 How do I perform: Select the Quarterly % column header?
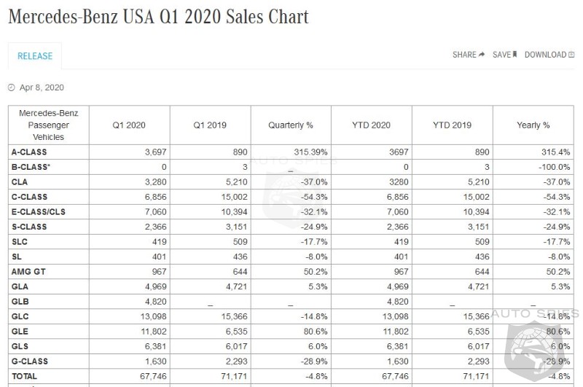291,125
